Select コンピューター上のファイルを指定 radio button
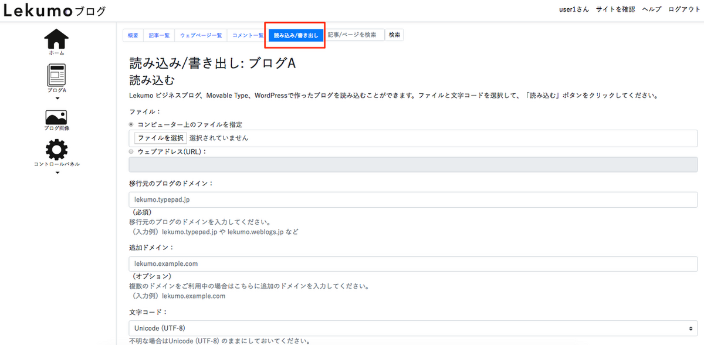The height and width of the screenshot is (345, 704). 131,124
